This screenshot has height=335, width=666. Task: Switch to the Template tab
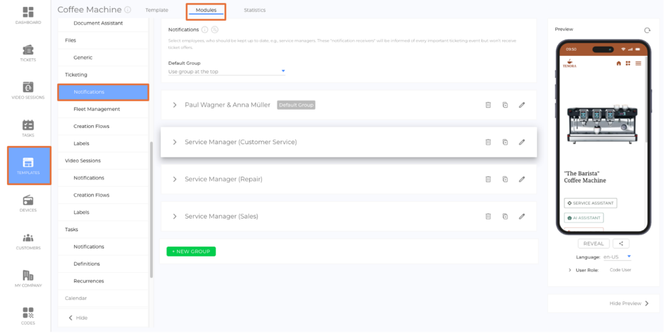coord(157,10)
